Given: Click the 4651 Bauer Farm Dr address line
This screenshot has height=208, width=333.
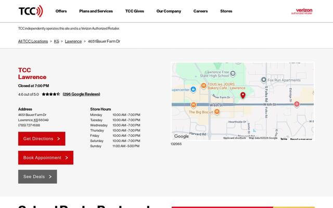Looking at the screenshot, I should point(32,115).
